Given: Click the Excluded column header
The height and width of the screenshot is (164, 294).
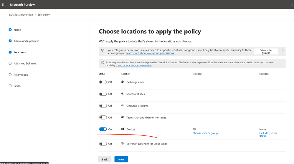Looking at the screenshot, I should click(x=264, y=74).
